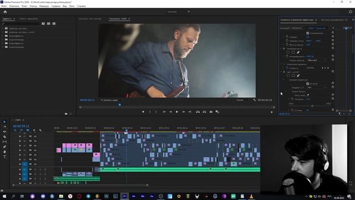Open the monitor zoom level Fit dropdown
Image resolution: width=355 pixels, height=200 pixels.
(x=111, y=100)
